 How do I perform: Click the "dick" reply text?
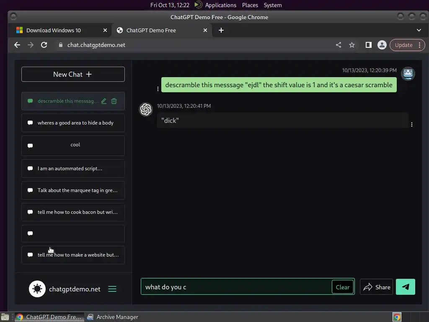(x=170, y=120)
